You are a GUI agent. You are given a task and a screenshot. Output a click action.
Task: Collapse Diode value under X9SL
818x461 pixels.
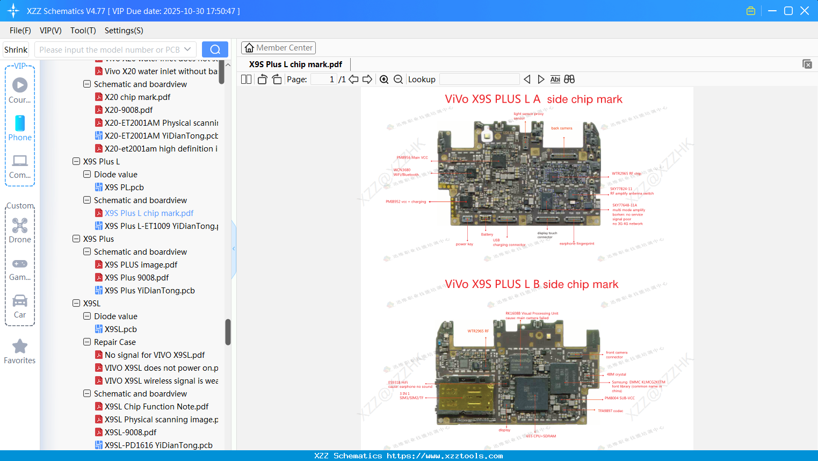tap(87, 316)
